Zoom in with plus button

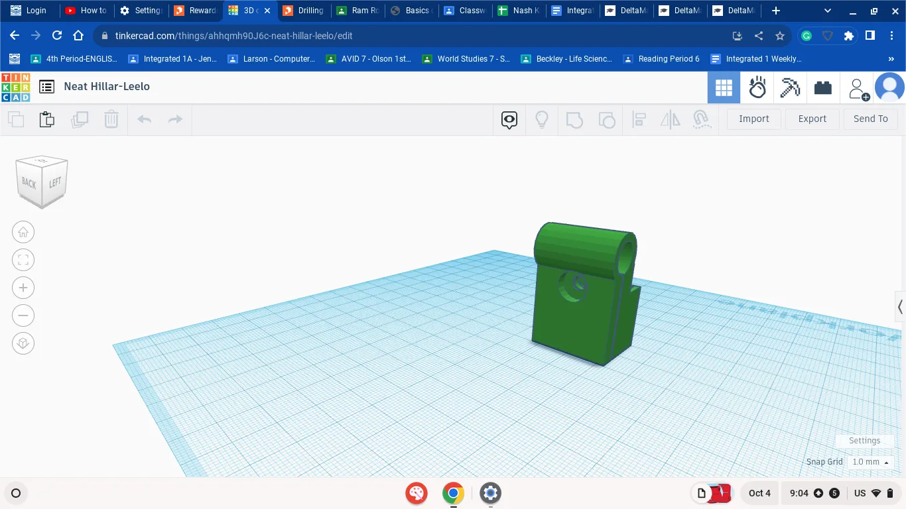[x=23, y=288]
